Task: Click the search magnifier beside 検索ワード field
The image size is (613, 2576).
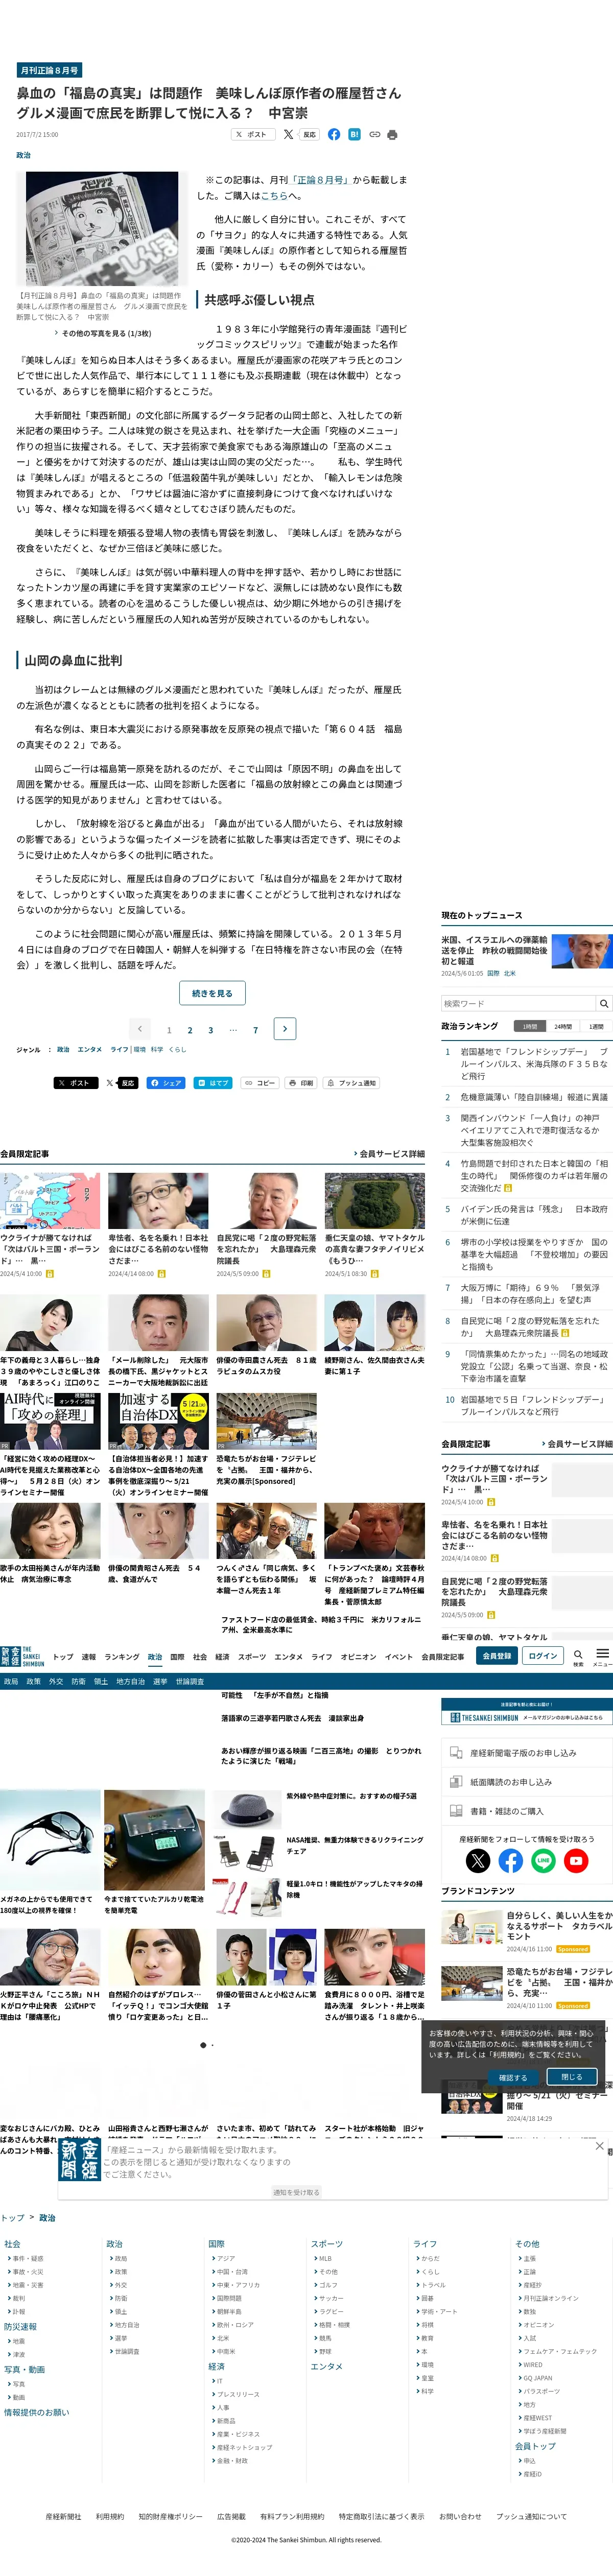Action: point(604,1003)
